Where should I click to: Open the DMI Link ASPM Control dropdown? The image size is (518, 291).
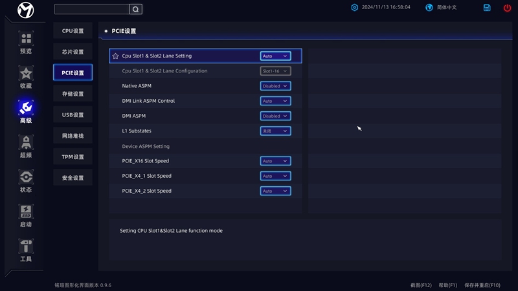275,101
